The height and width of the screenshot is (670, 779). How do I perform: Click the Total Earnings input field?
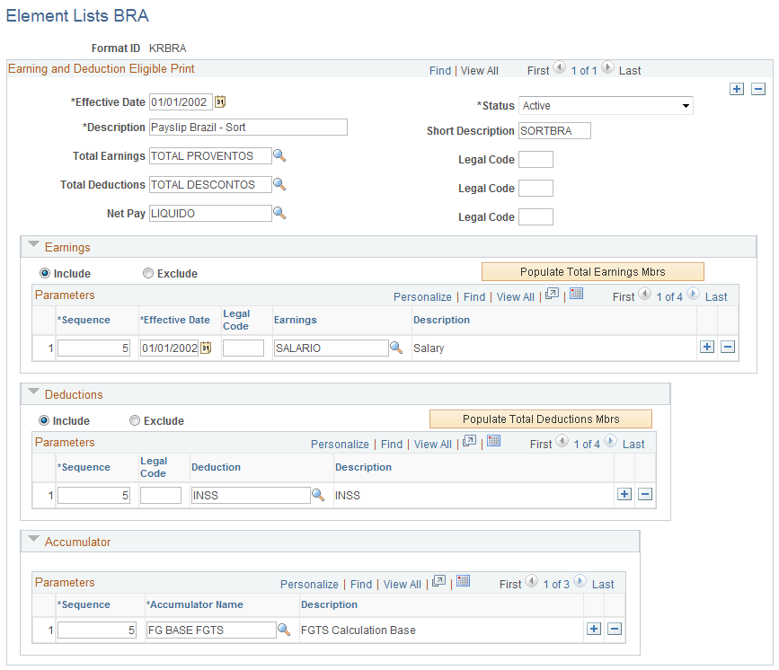point(210,156)
